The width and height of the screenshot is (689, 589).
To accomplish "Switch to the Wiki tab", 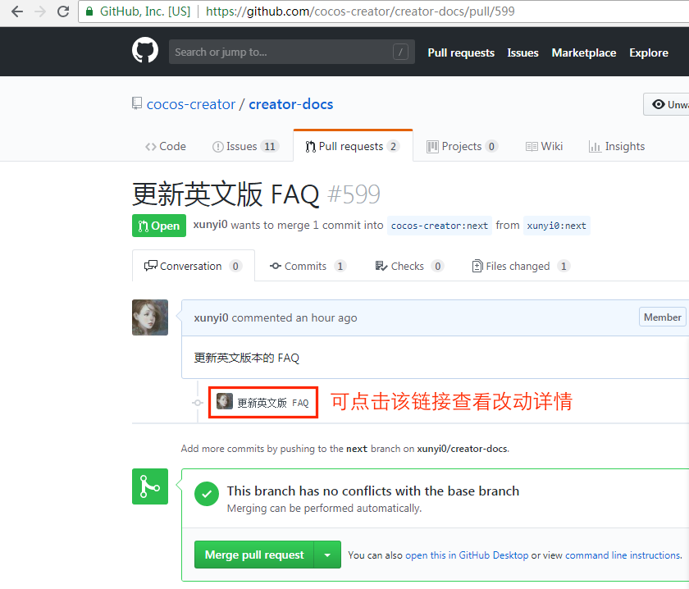I will point(544,146).
